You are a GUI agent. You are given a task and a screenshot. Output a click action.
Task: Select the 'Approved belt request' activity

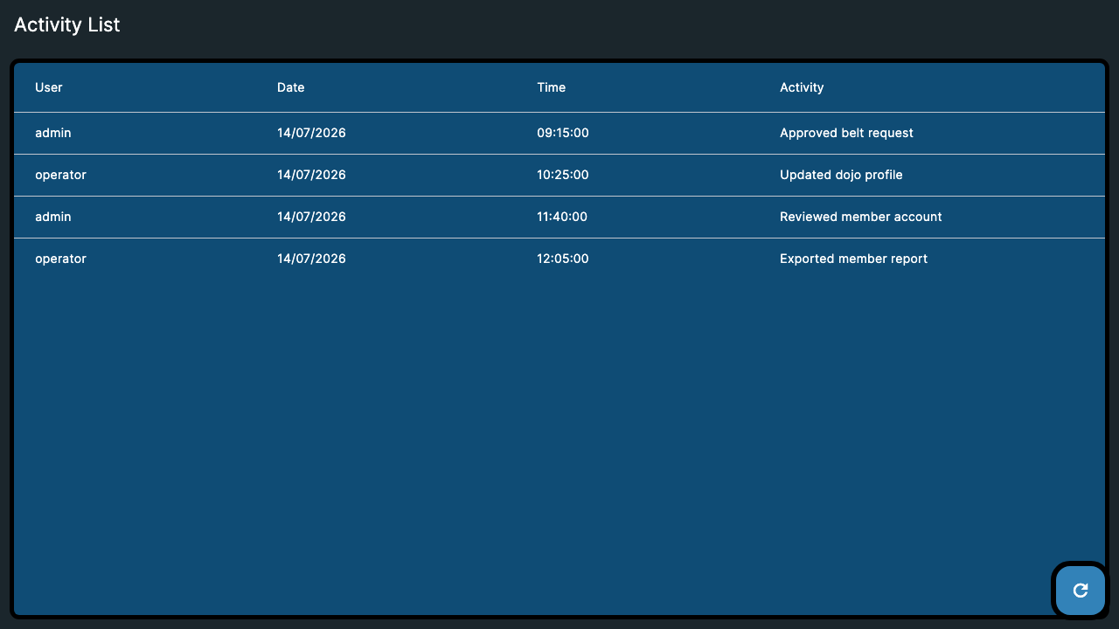tap(846, 133)
